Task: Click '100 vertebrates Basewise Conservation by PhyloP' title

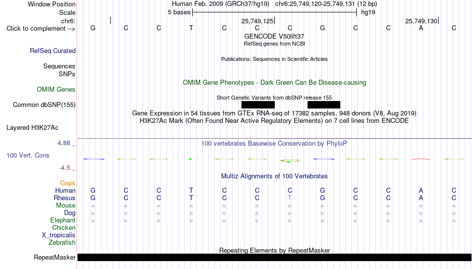Action: tap(274, 144)
